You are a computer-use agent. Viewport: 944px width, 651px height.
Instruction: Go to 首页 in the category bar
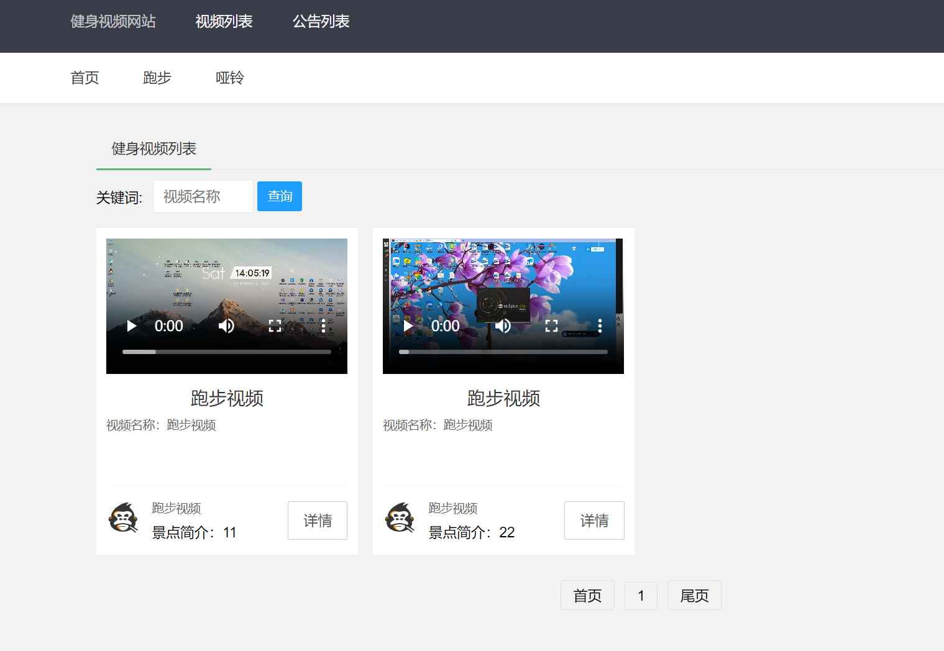(85, 78)
